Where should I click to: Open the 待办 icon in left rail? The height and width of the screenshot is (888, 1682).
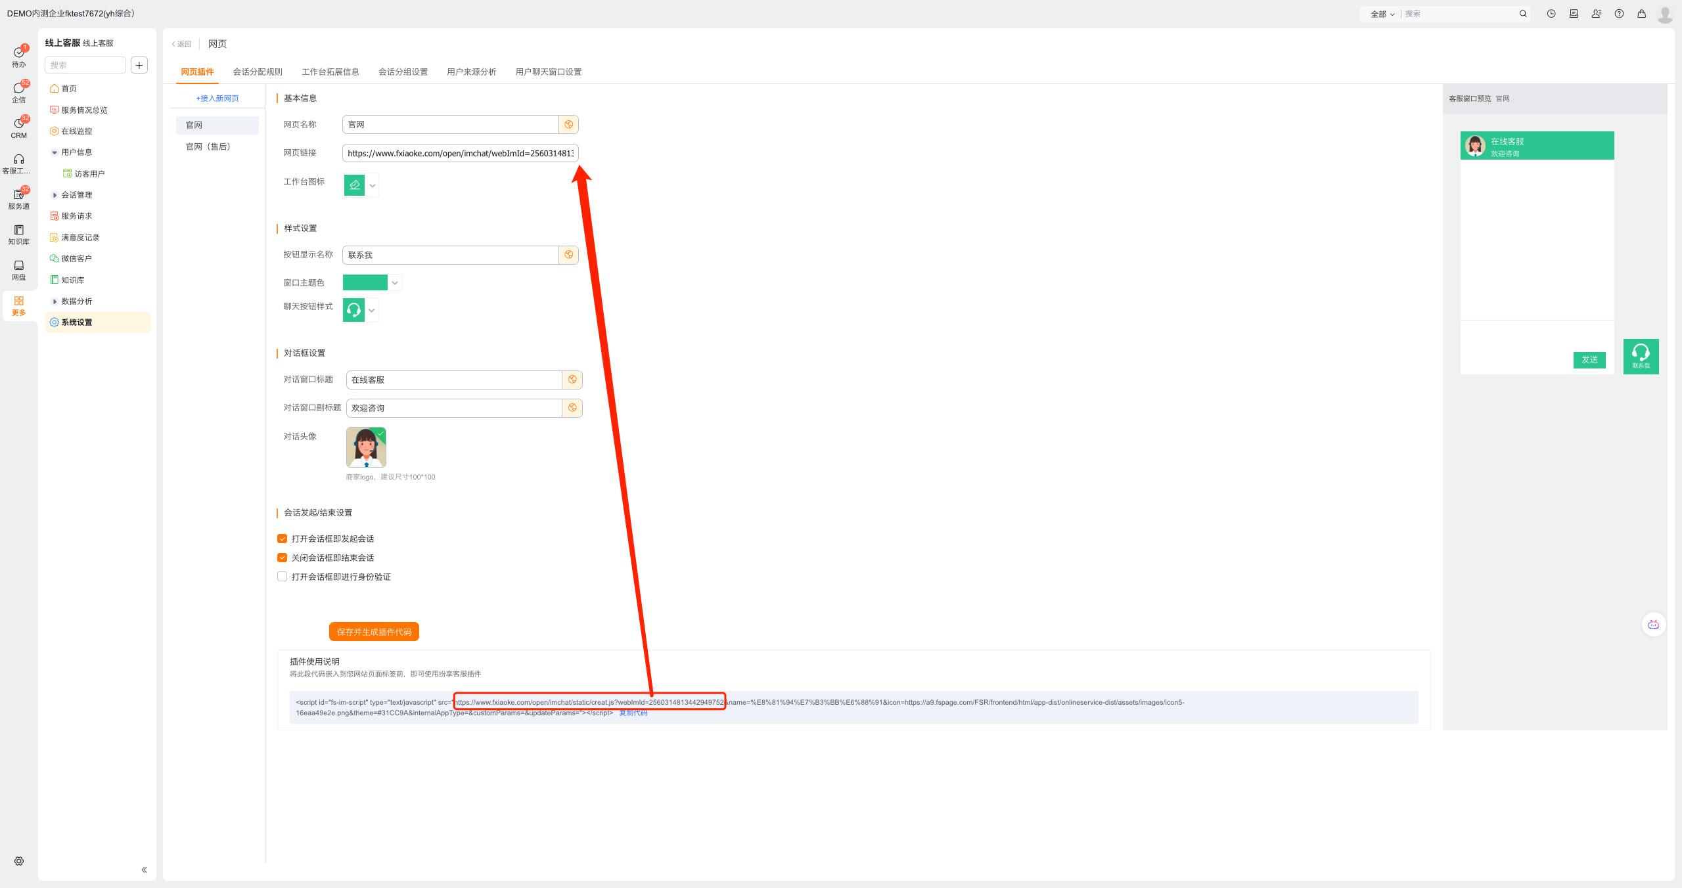(x=18, y=56)
